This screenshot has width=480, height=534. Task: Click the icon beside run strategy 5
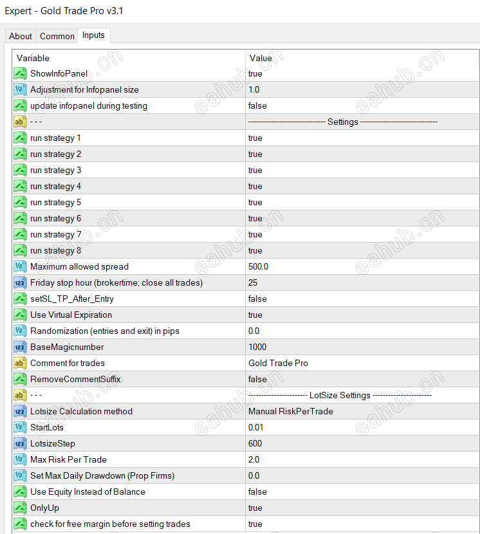[20, 202]
